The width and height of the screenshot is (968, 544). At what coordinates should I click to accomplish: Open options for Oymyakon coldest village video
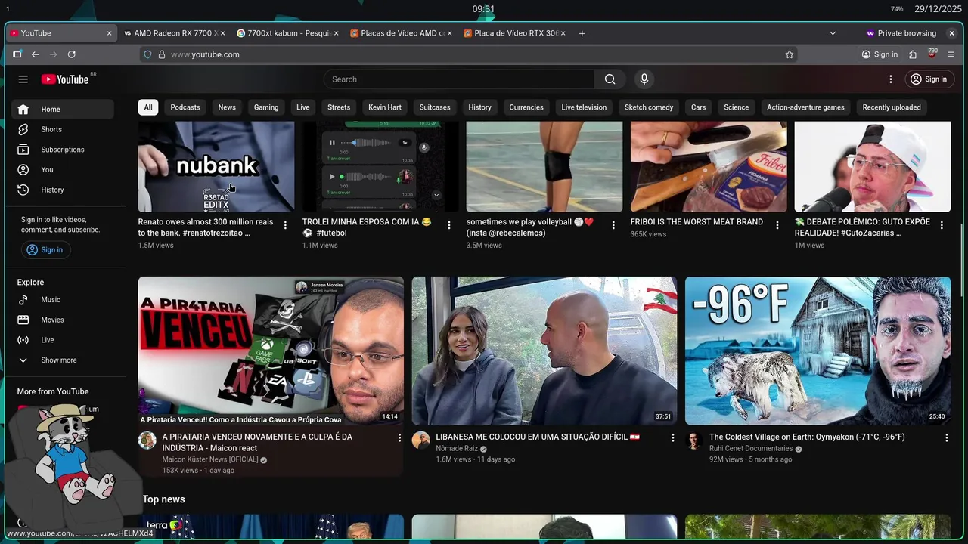pyautogui.click(x=946, y=437)
